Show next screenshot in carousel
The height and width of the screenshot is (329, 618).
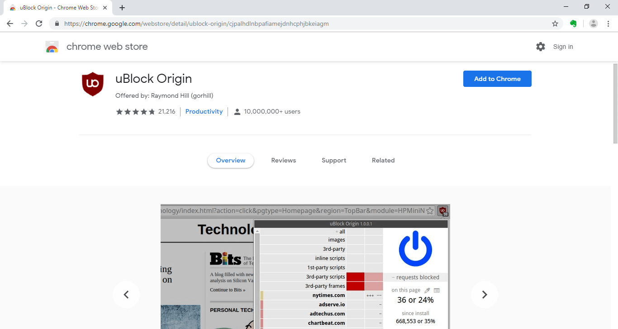[x=485, y=295]
